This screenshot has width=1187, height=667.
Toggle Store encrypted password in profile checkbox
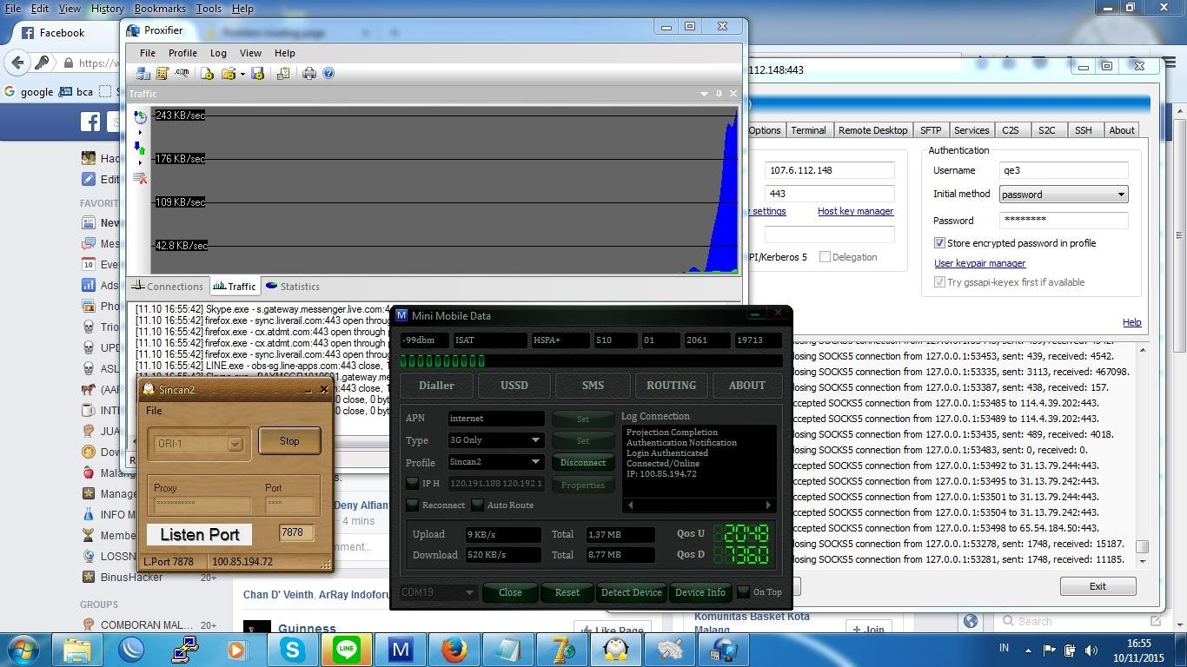pyautogui.click(x=939, y=243)
